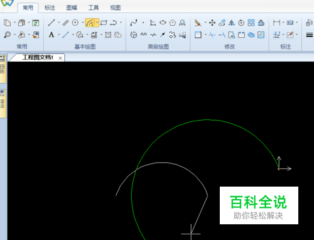Open the Polyline tool dropdown arrow

[121, 23]
